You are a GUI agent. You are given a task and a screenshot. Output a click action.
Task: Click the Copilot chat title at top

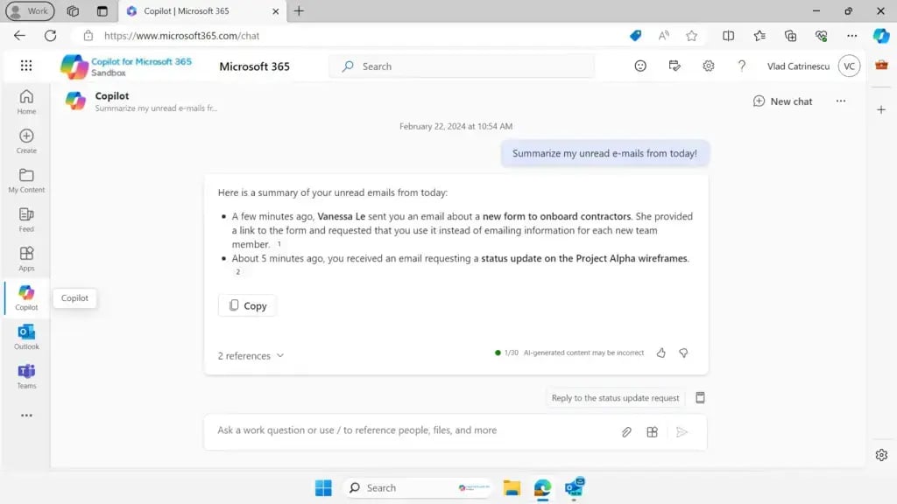[x=112, y=95]
